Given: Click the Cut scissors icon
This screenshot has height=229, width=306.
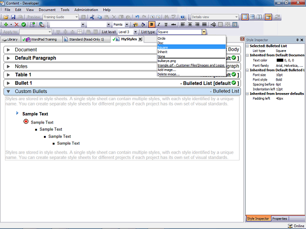Looking at the screenshot, I should [x=92, y=17].
